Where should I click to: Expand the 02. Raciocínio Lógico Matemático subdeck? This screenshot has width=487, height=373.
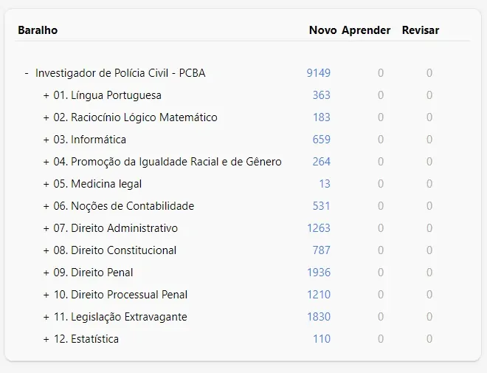tap(46, 117)
